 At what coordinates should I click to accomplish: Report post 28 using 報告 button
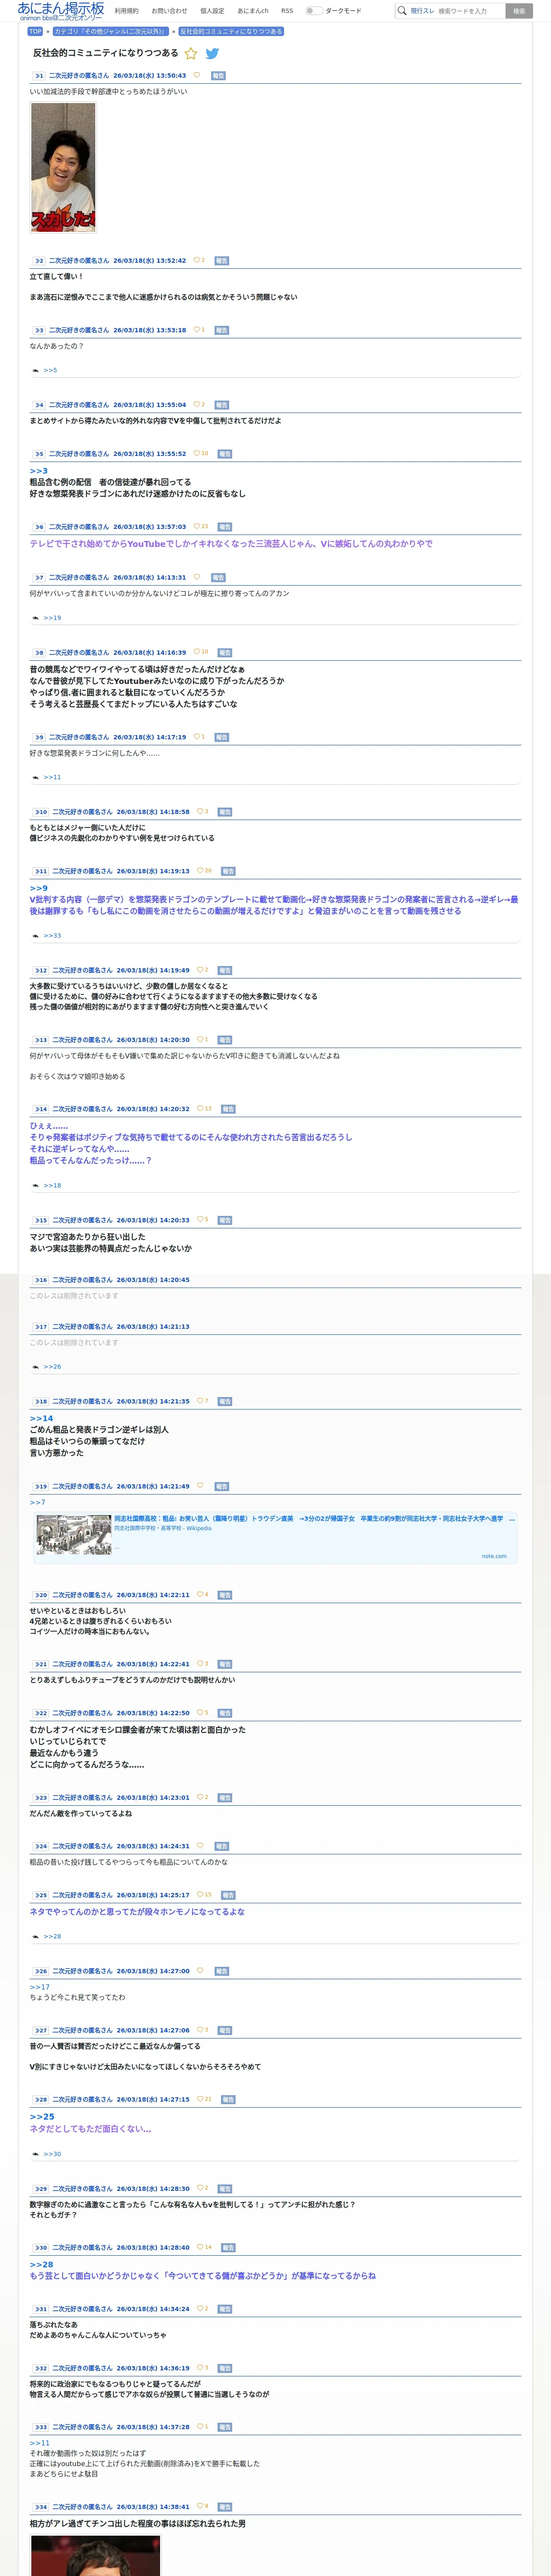[228, 2100]
